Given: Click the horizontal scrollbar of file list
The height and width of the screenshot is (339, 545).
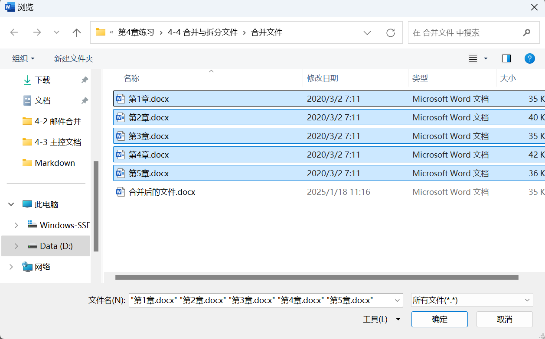Looking at the screenshot, I should pos(317,277).
